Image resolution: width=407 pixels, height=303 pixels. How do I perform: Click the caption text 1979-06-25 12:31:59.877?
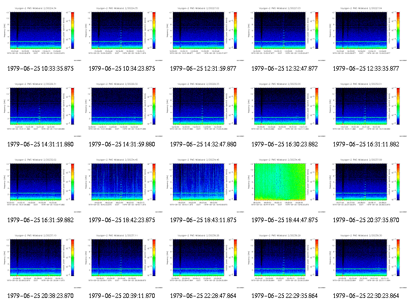pos(203,69)
